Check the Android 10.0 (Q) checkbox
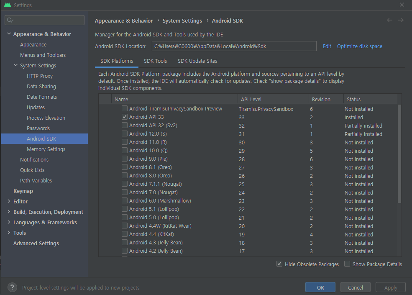 [125, 150]
